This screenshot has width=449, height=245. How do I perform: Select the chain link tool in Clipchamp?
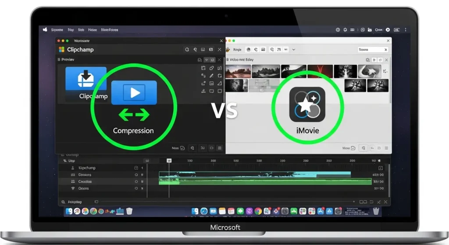coord(211,68)
